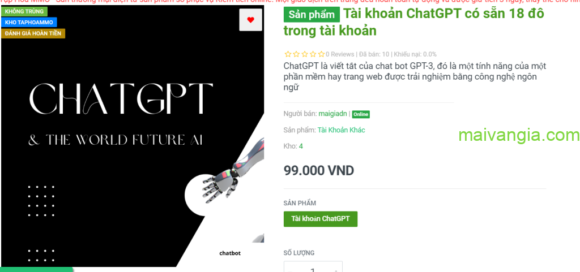Click the green button at bottom left

pos(37,269)
